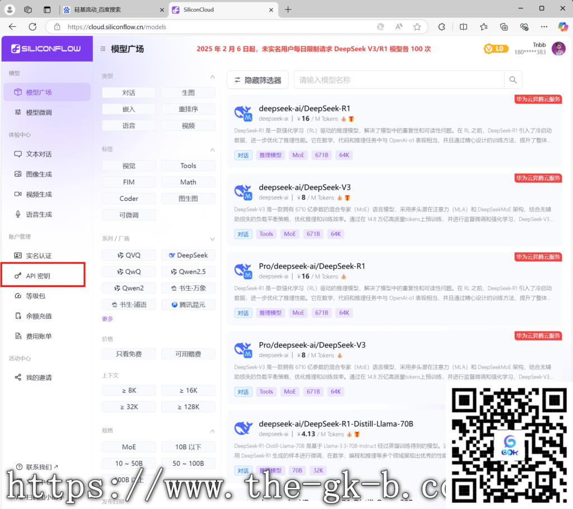Toggle the Math tag filter
The image size is (573, 509).
pos(188,182)
